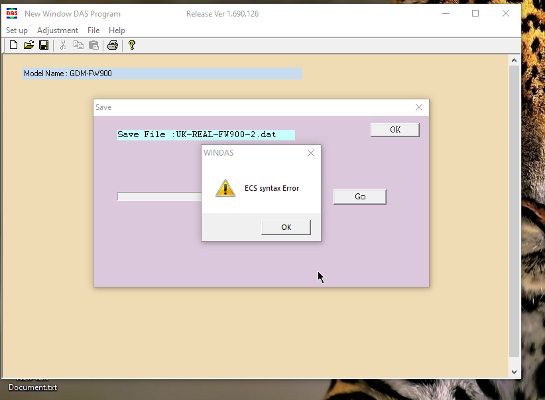Click the Copy toolbar icon
The width and height of the screenshot is (545, 400).
tap(79, 45)
